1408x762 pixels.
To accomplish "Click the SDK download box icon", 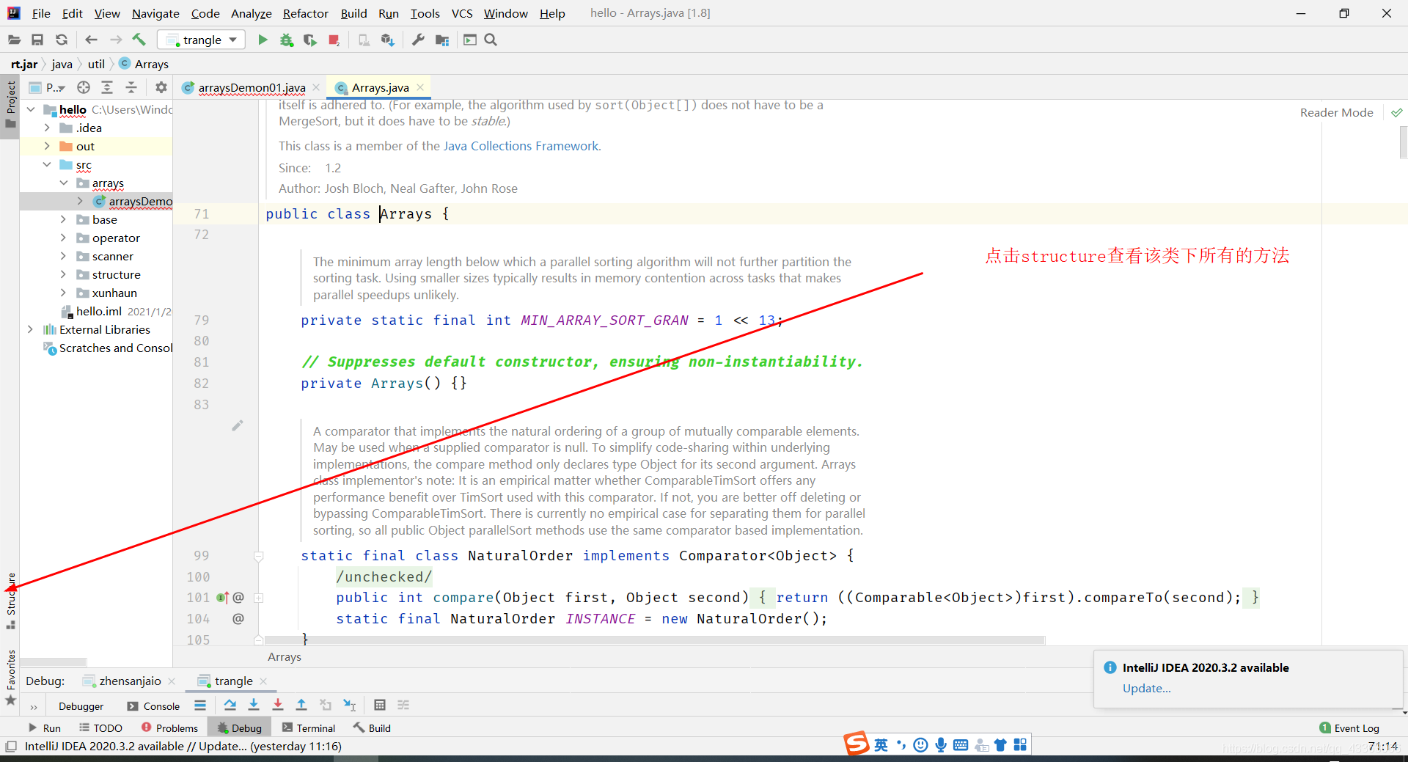I will pos(388,40).
